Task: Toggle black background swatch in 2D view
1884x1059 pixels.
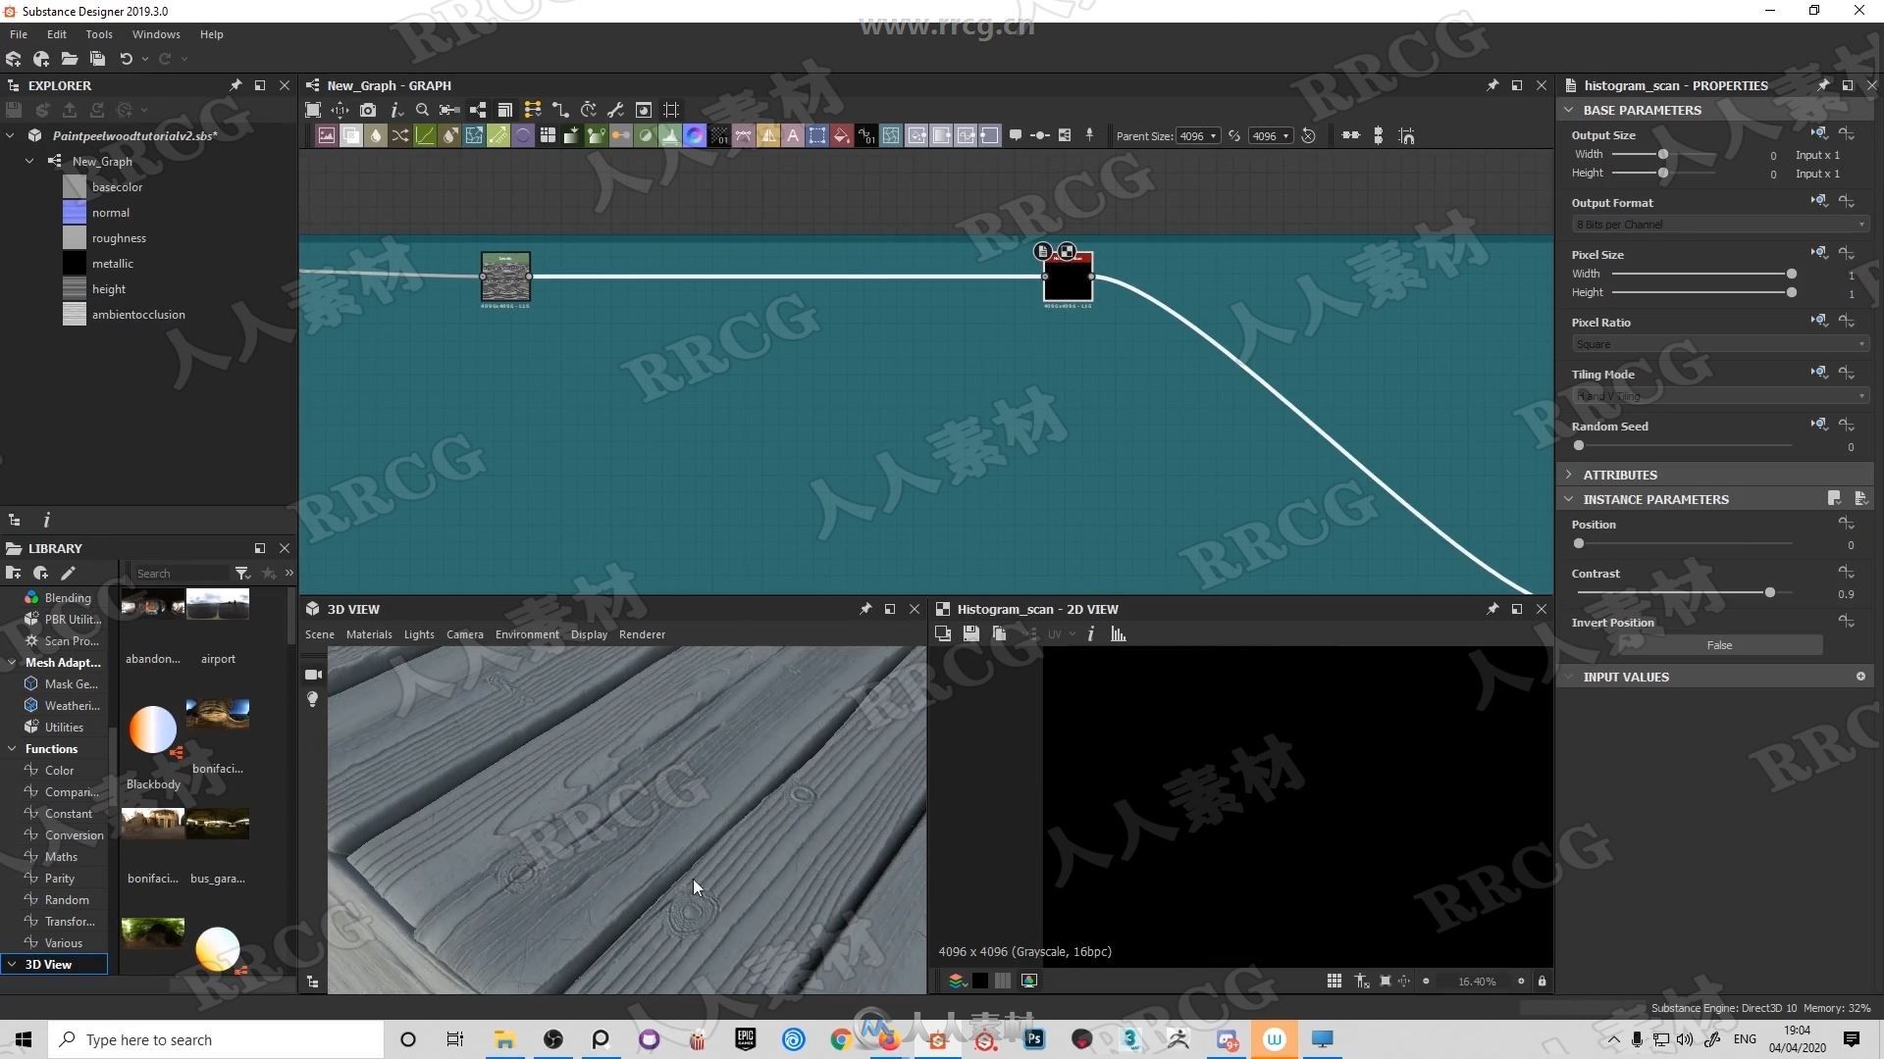Action: pos(980,981)
